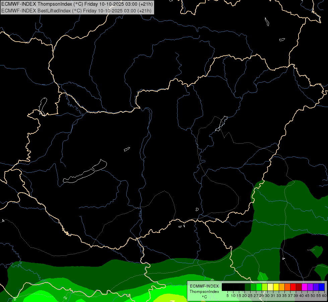Viewport: 328px width, 302px height.
Task: Click the ECMWF-INDEX text in the legend
Action: coord(204,286)
